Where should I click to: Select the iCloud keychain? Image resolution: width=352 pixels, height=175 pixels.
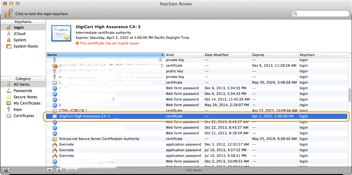pos(19,34)
